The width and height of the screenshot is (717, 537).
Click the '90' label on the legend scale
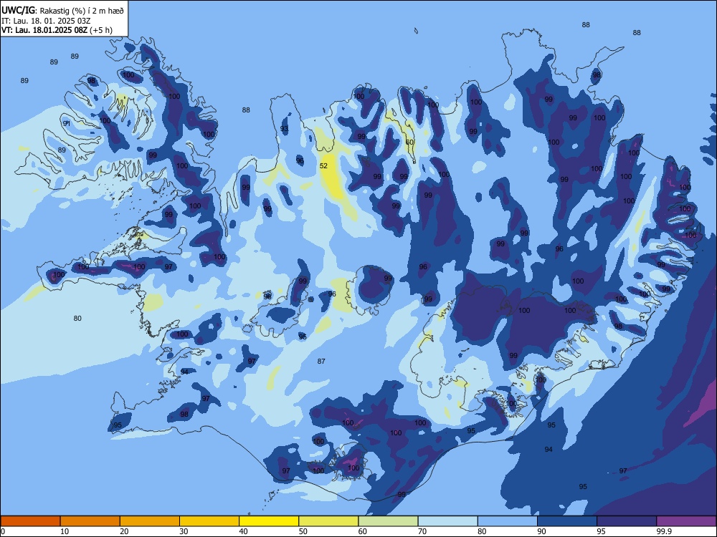pos(541,531)
